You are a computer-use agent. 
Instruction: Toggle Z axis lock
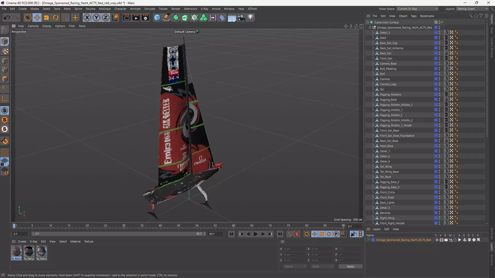pyautogui.click(x=106, y=18)
